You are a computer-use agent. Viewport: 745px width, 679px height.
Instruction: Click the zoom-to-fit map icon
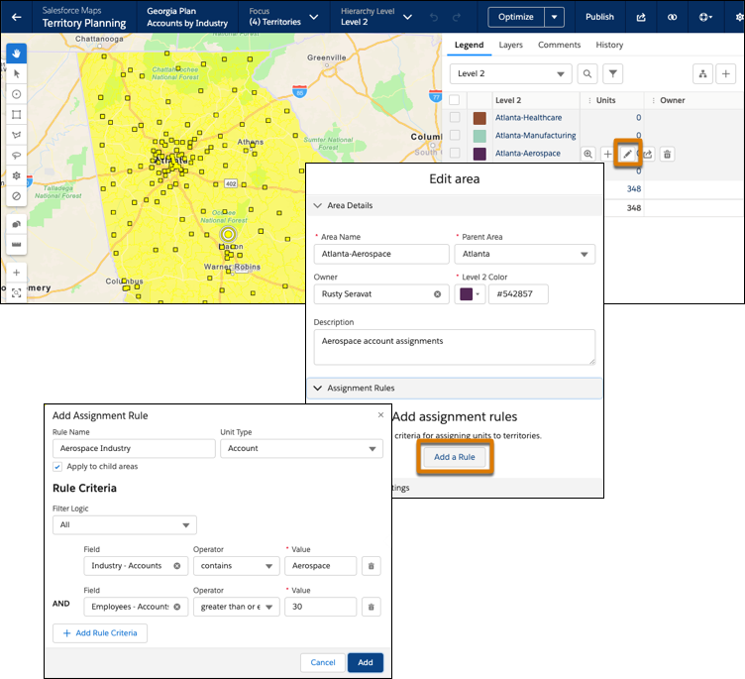click(x=17, y=292)
